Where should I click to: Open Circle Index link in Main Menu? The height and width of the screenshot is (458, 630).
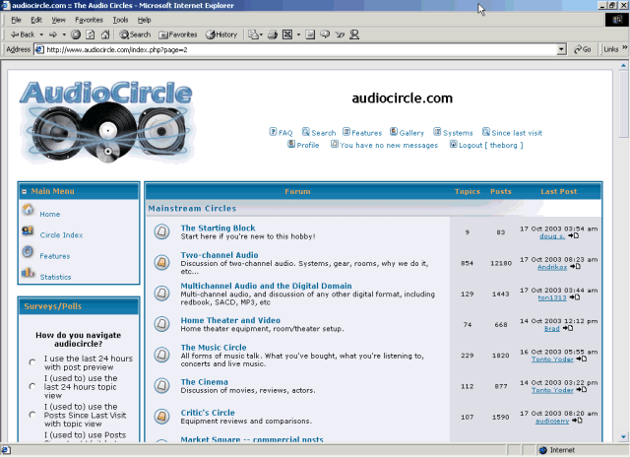point(61,235)
